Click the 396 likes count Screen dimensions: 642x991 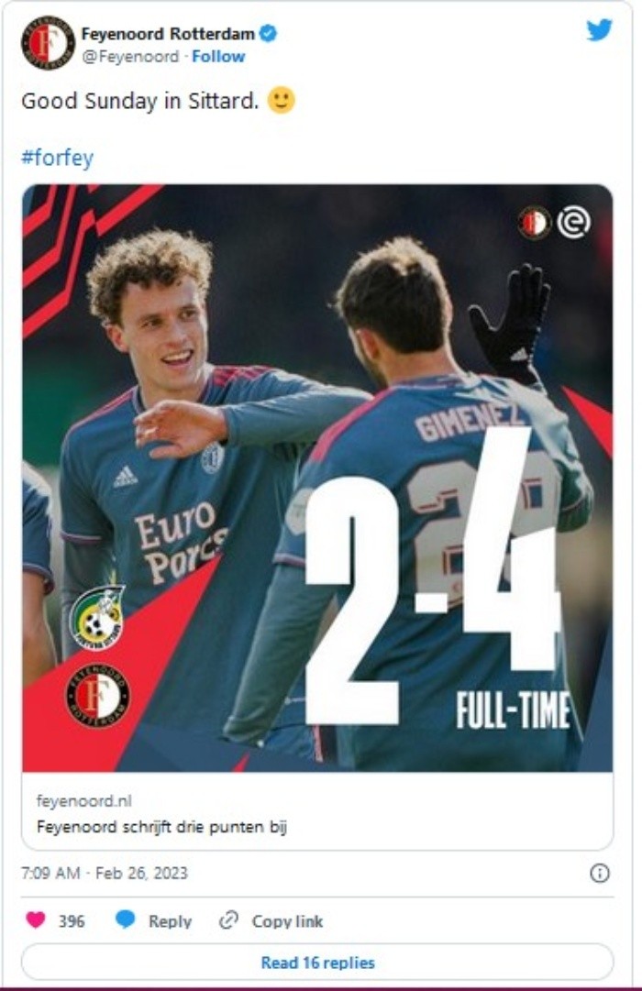click(x=72, y=920)
